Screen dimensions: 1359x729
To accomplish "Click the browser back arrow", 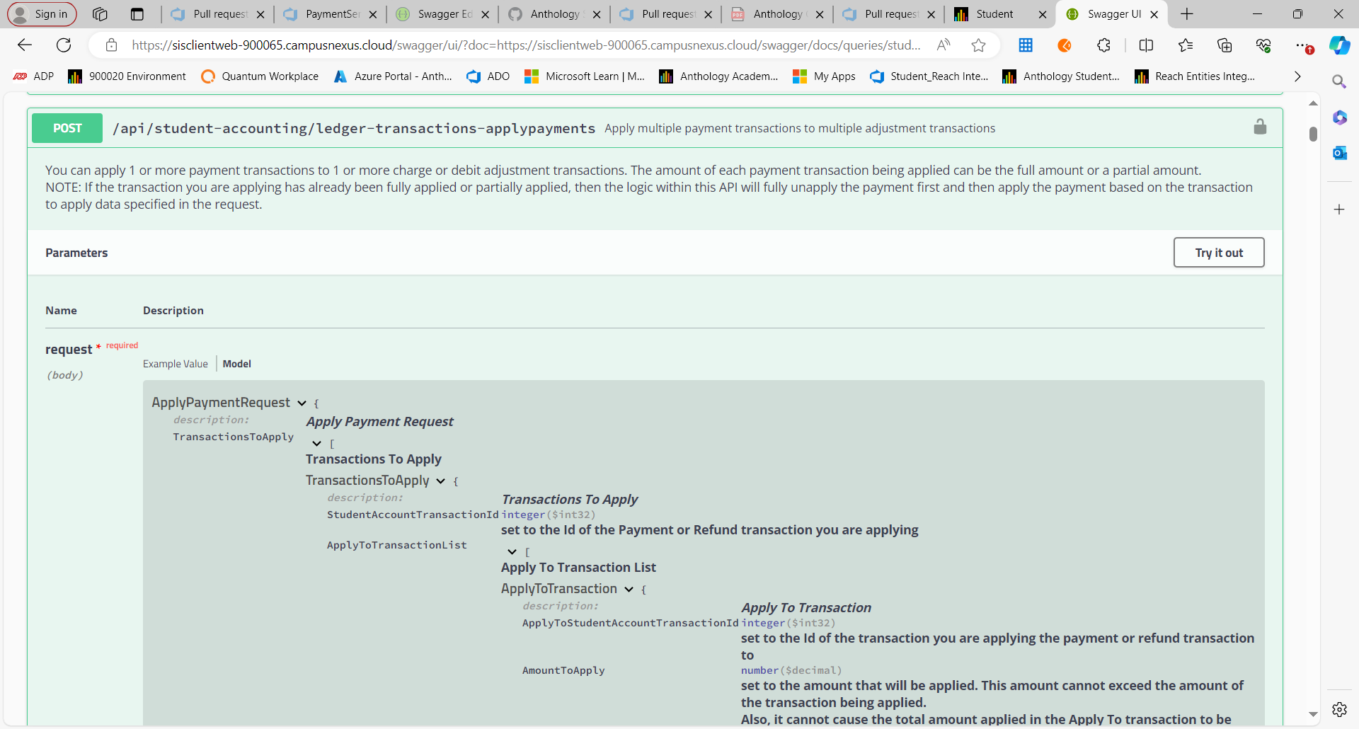I will coord(25,45).
